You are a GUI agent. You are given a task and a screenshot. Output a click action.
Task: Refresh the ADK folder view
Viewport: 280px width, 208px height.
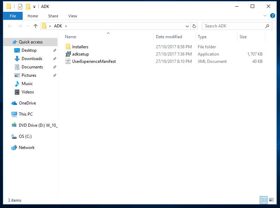(194, 26)
